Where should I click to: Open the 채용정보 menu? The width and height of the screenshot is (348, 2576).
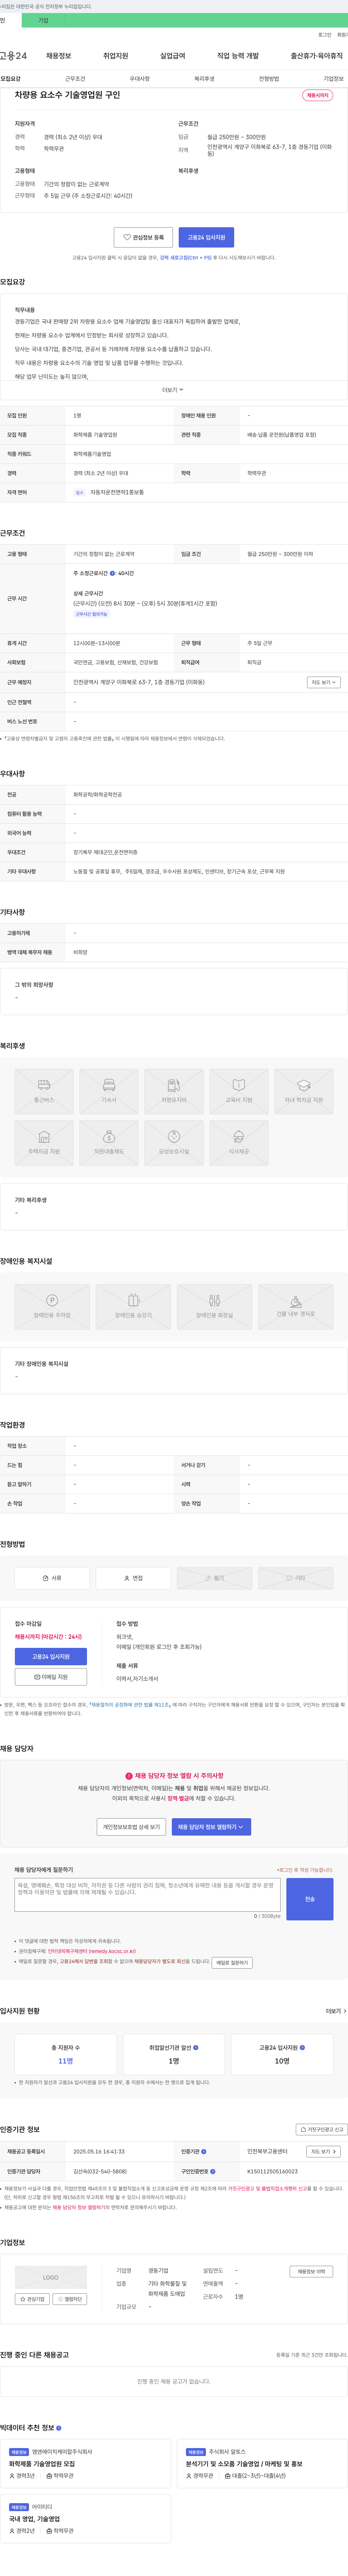59,56
